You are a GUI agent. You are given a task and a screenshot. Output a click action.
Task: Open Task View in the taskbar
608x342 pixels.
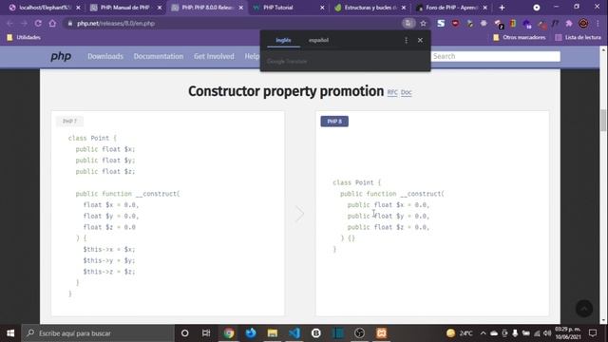click(x=206, y=333)
